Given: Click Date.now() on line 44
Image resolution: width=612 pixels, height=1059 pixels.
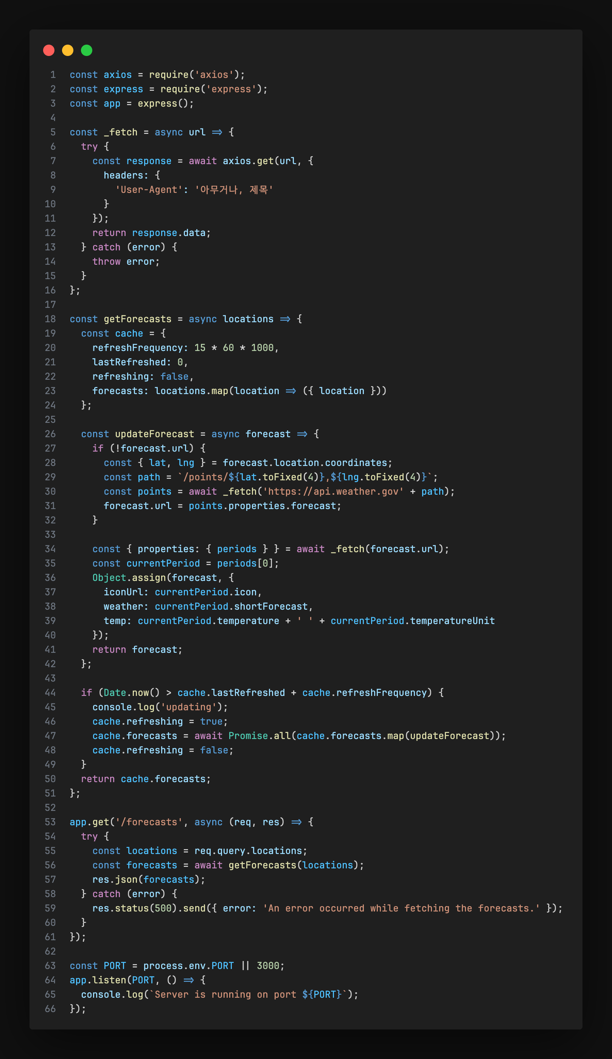Looking at the screenshot, I should 132,693.
